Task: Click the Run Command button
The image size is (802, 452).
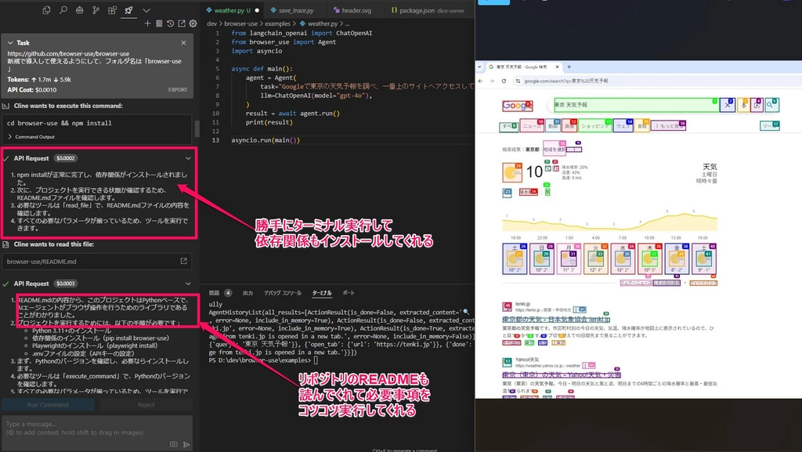Action: tap(48, 404)
